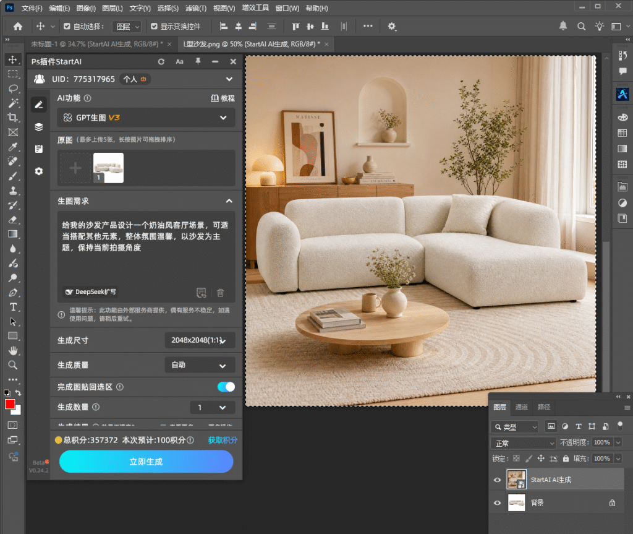Select the Eraser tool
This screenshot has width=633, height=534.
click(x=13, y=220)
